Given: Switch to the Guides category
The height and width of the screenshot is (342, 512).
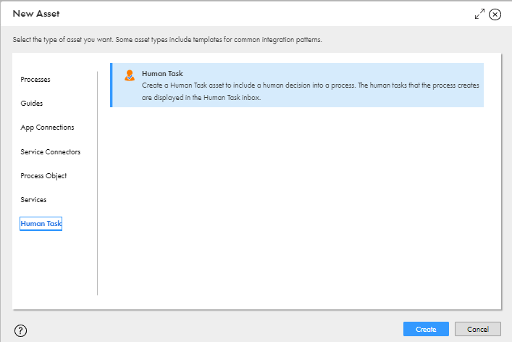Looking at the screenshot, I should (x=32, y=103).
